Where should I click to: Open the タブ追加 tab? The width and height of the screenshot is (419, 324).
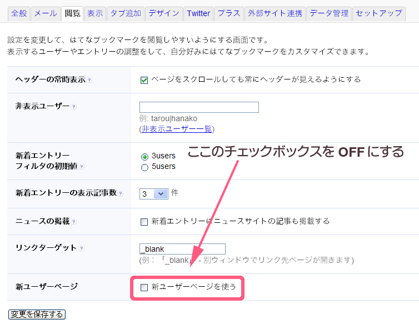click(x=126, y=14)
